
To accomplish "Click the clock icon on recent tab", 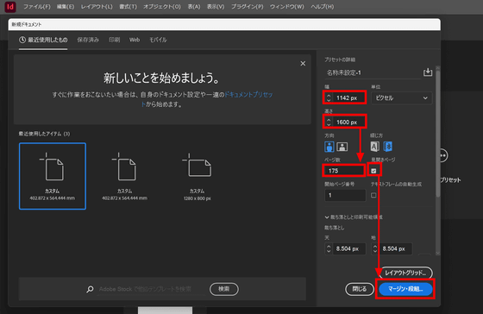I will pos(22,40).
